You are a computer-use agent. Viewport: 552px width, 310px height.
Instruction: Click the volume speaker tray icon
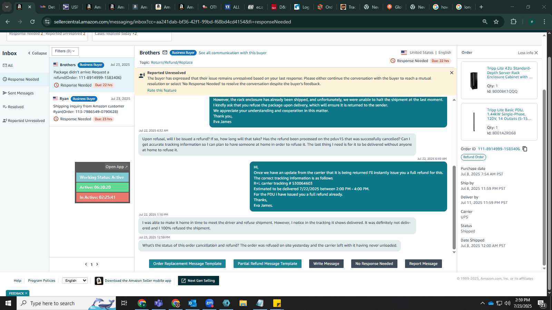point(507,303)
